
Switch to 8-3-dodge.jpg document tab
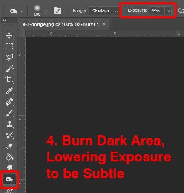tap(60, 24)
